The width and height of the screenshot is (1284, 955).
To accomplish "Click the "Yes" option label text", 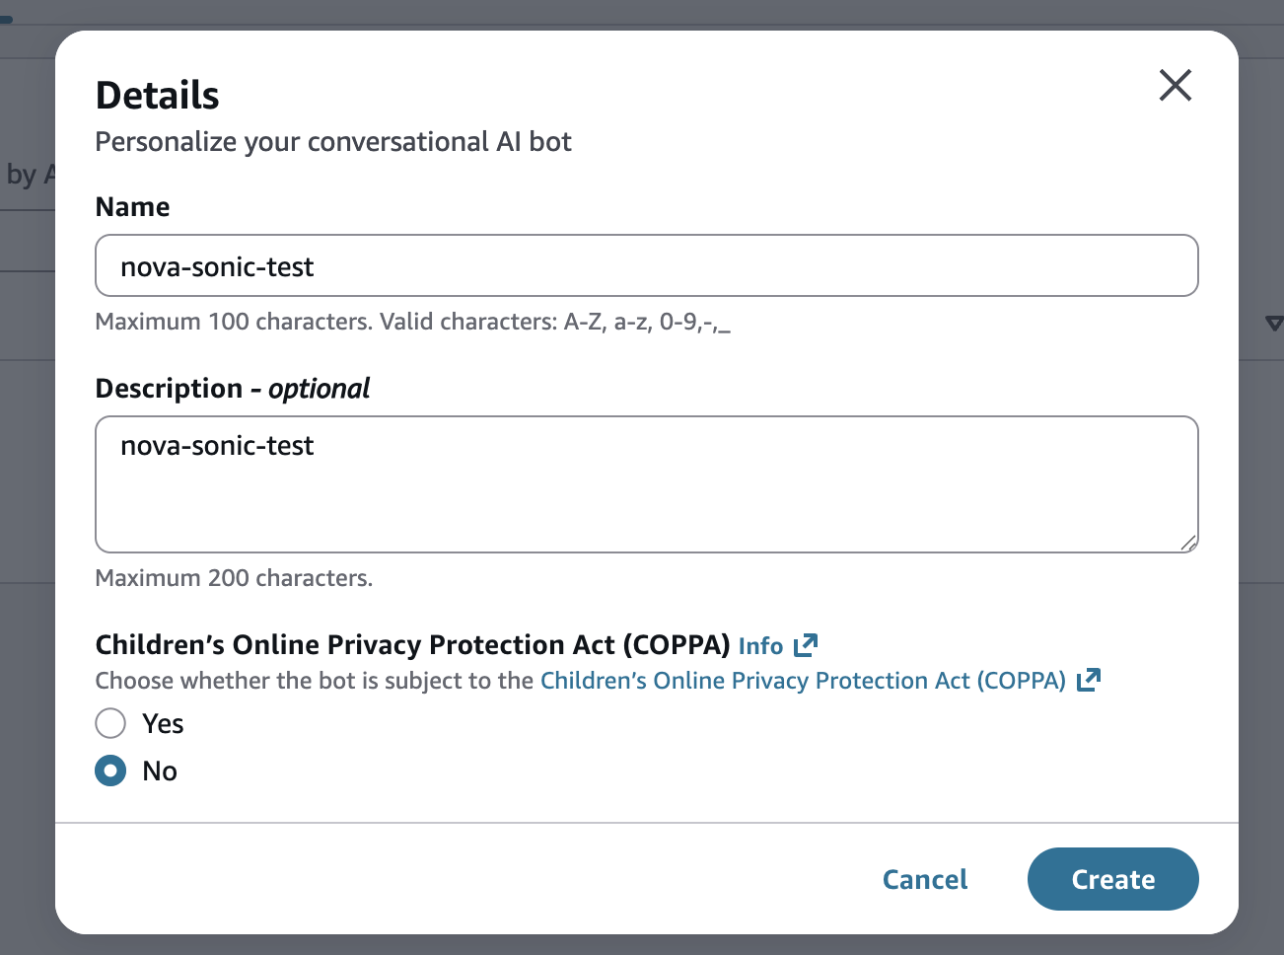I will coord(163,724).
